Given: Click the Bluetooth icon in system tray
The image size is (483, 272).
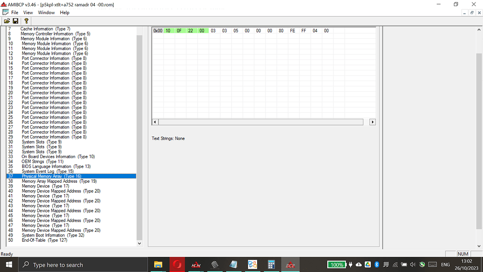Looking at the screenshot, I should [376, 265].
